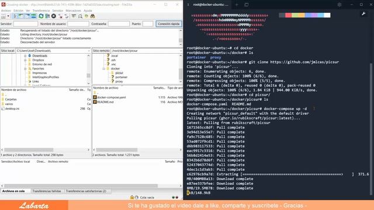Open terminal settings gear icon
Image resolution: width=374 pixels, height=210 pixels.
(x=339, y=5)
